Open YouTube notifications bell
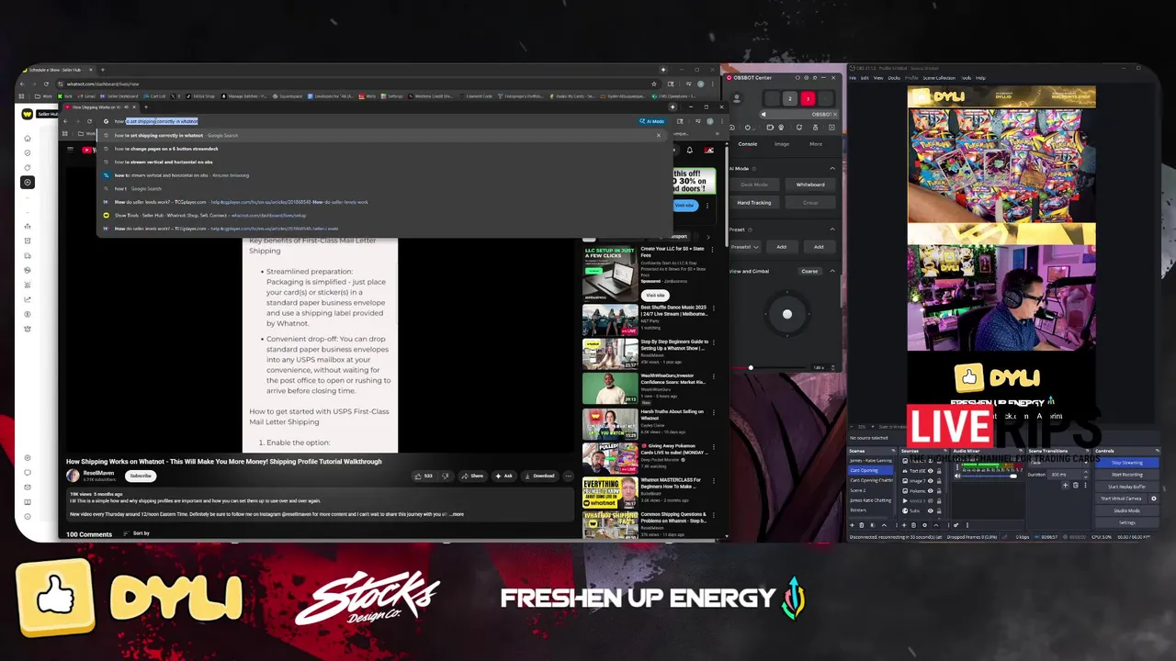Image resolution: width=1176 pixels, height=661 pixels. pyautogui.click(x=689, y=150)
